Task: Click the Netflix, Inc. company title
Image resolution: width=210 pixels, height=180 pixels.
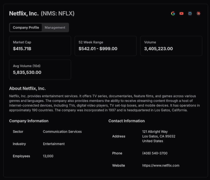Action: (x=24, y=14)
